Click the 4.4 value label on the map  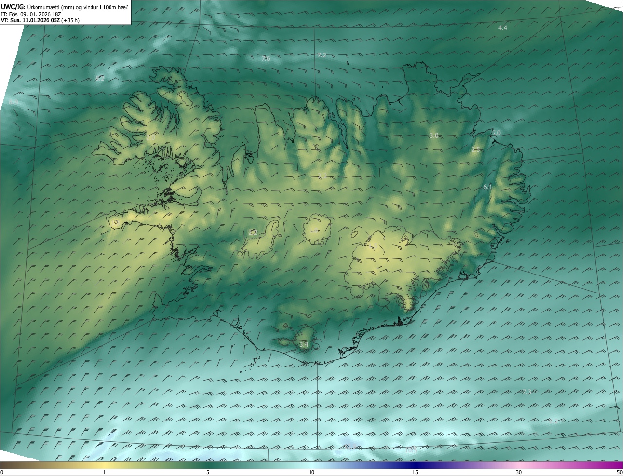pos(503,28)
